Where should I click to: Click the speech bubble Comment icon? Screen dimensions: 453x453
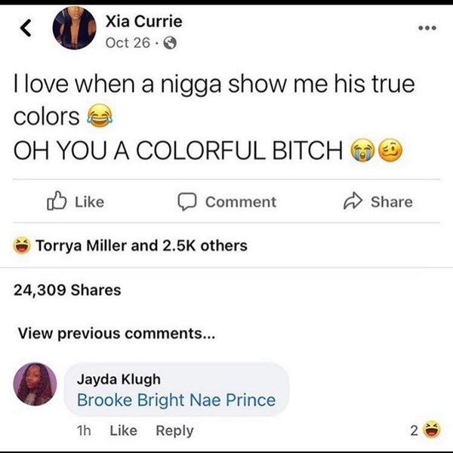(187, 202)
